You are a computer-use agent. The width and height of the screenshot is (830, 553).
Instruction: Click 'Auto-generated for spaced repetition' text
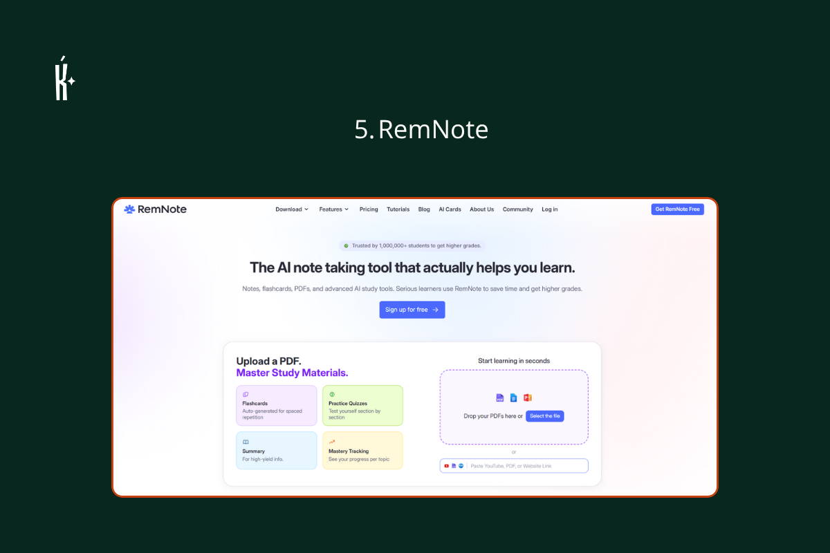pyautogui.click(x=272, y=414)
